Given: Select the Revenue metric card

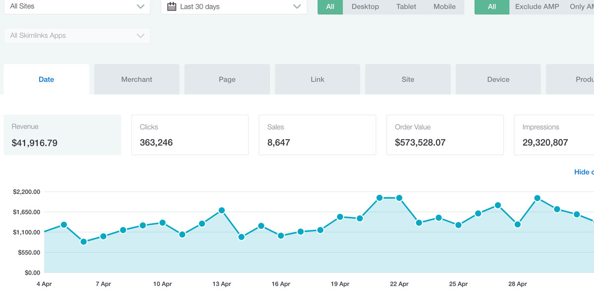Looking at the screenshot, I should (62, 135).
